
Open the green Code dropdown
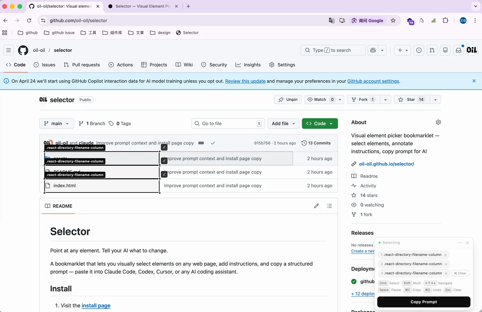click(x=320, y=123)
